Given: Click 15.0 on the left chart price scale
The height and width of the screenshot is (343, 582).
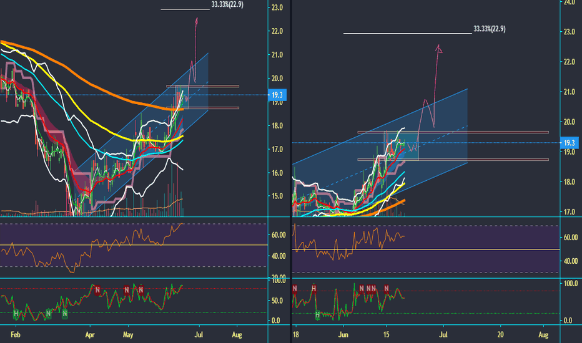Looking at the screenshot, I should (277, 196).
